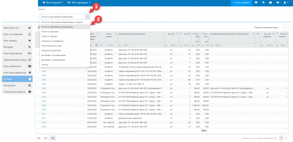
Task: Expand the user profile dropdown in header
Action: [x=287, y=3]
